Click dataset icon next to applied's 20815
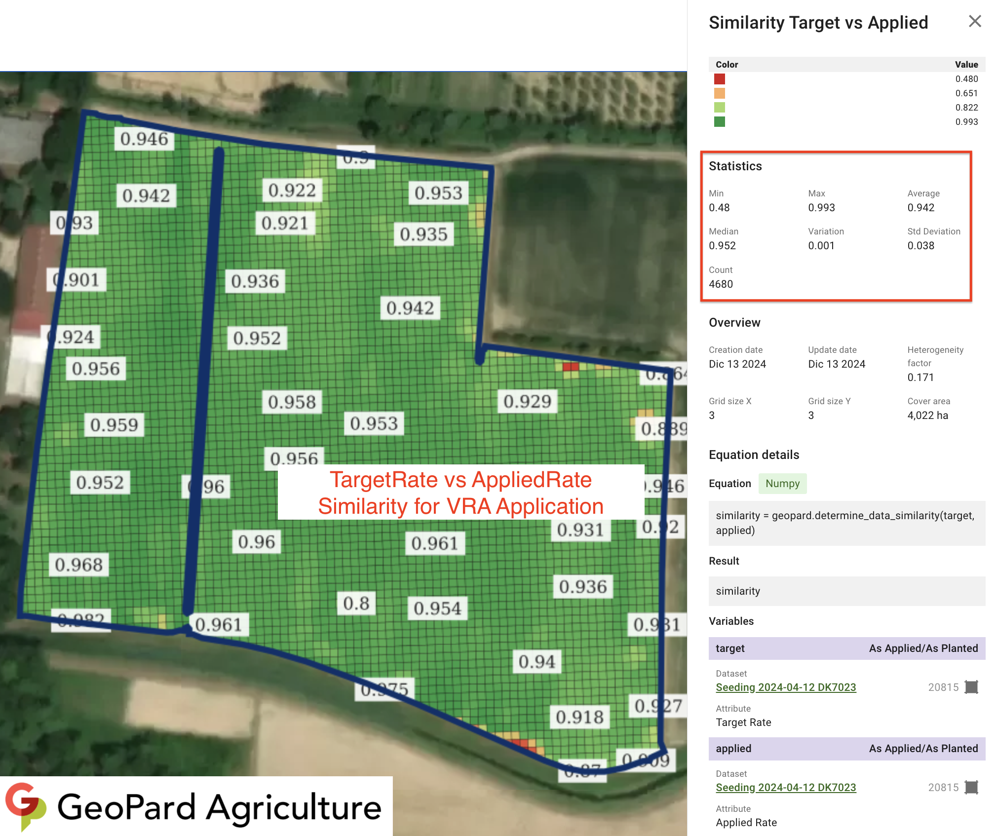Screen dimensions: 997x836 (971, 787)
